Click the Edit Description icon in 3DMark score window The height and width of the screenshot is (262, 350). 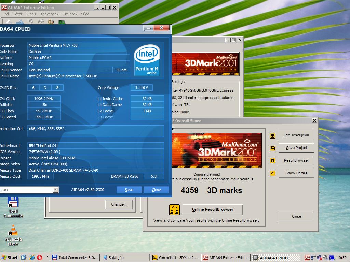point(272,135)
